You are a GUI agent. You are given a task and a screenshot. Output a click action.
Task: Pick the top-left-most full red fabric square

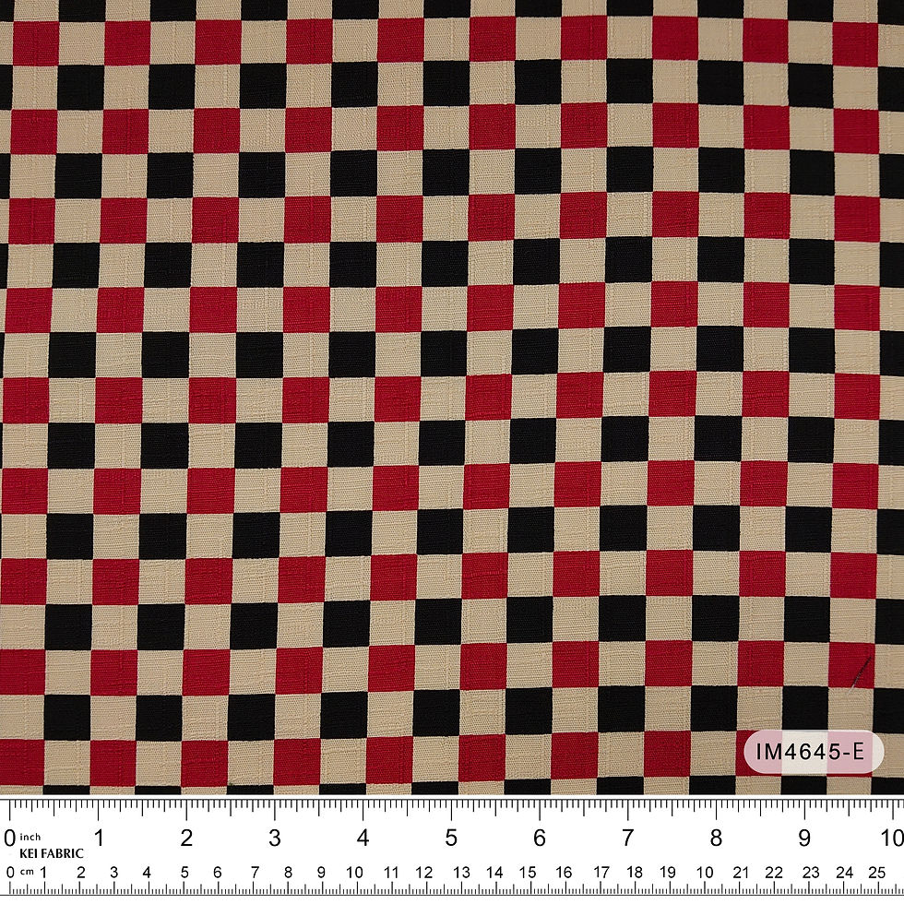coord(36,42)
